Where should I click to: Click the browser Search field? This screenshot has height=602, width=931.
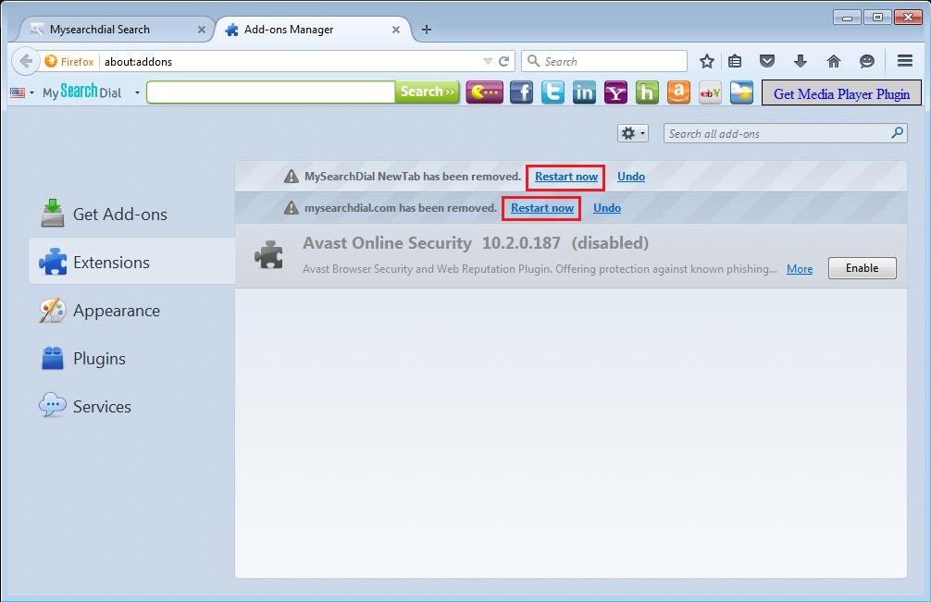point(604,61)
